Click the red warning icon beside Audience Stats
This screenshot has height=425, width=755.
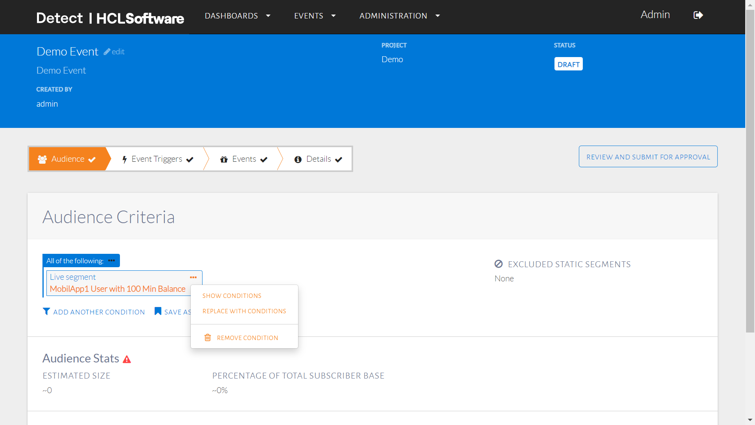(x=127, y=359)
